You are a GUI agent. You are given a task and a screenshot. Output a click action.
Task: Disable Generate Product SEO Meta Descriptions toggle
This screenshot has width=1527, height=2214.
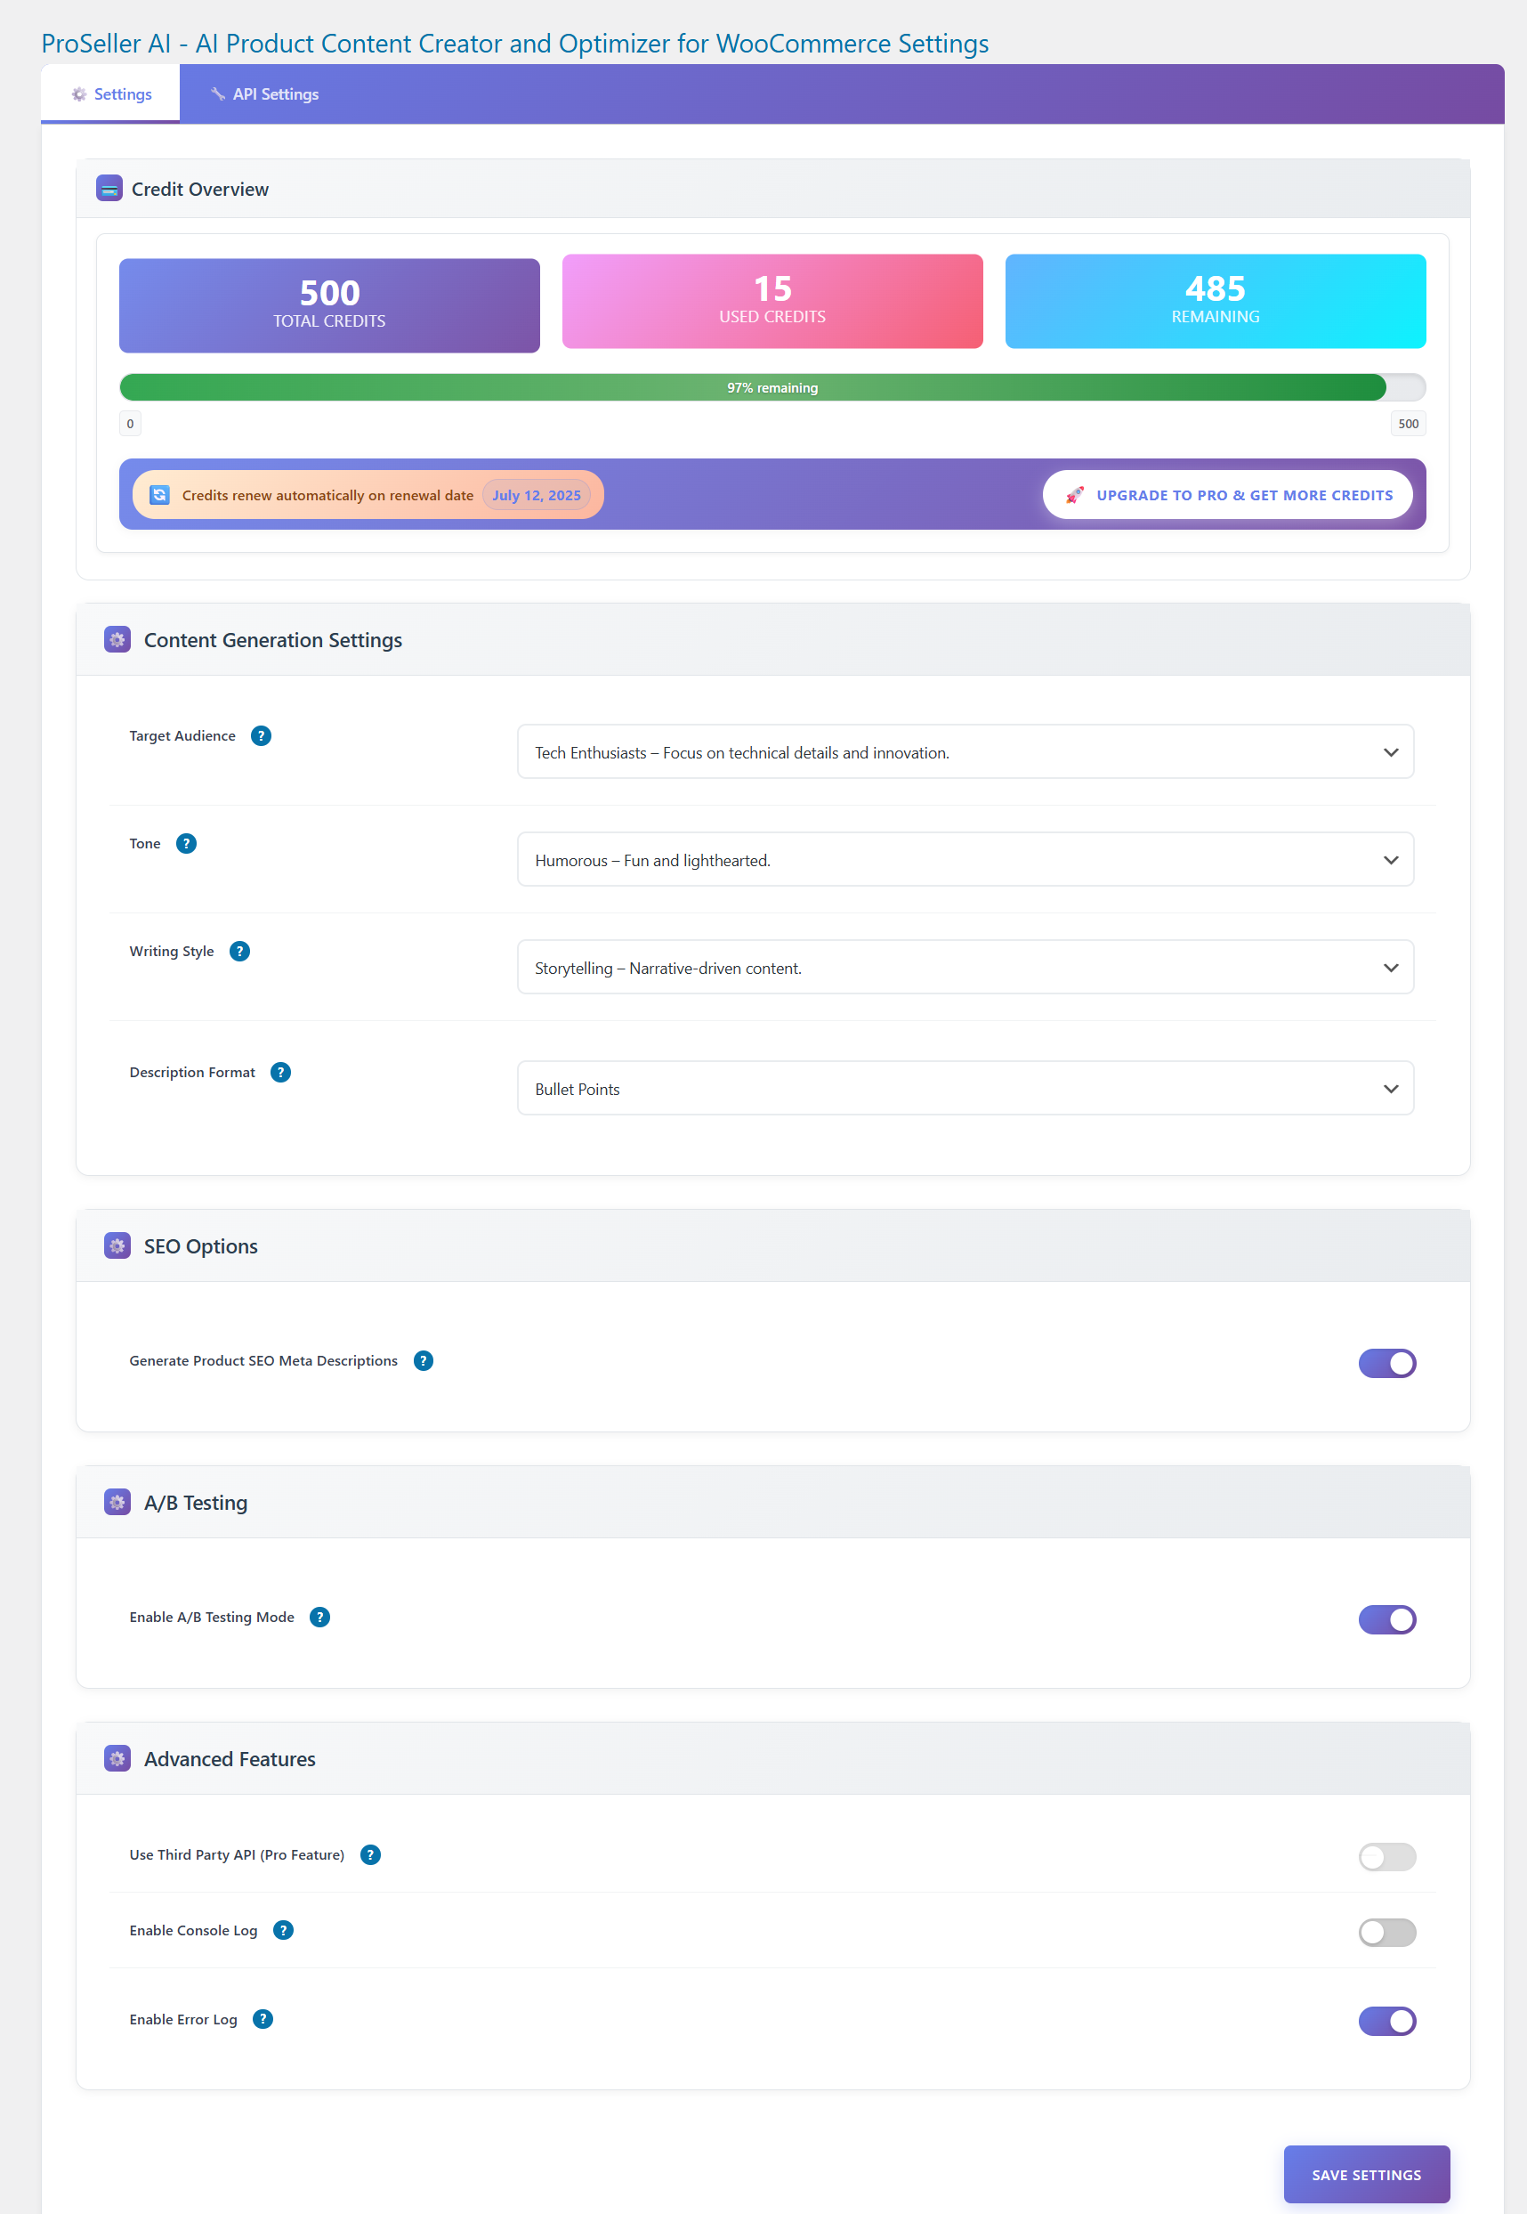click(x=1386, y=1363)
